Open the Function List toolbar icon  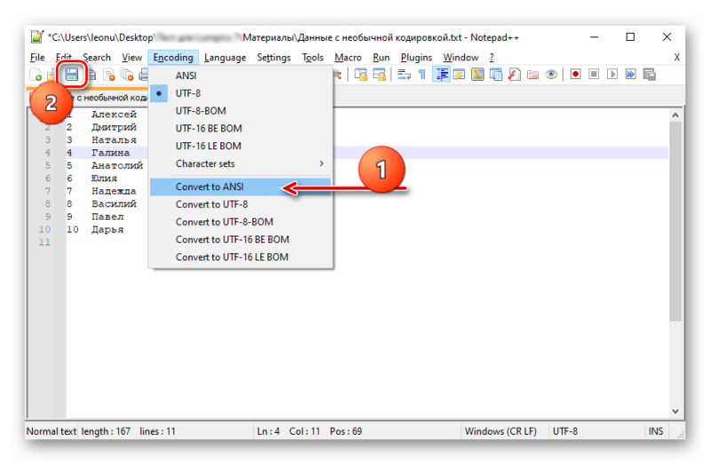point(515,75)
